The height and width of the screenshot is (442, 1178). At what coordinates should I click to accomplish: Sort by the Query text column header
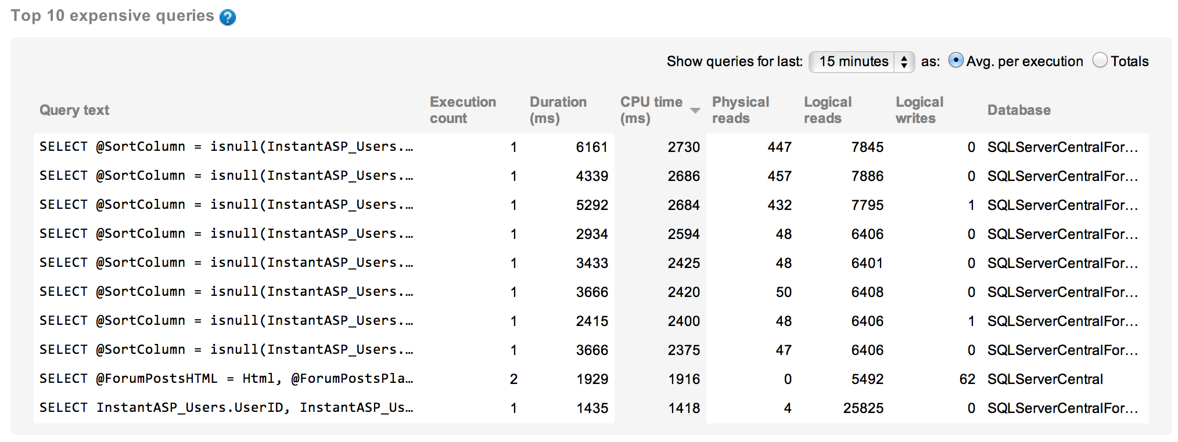tap(74, 110)
